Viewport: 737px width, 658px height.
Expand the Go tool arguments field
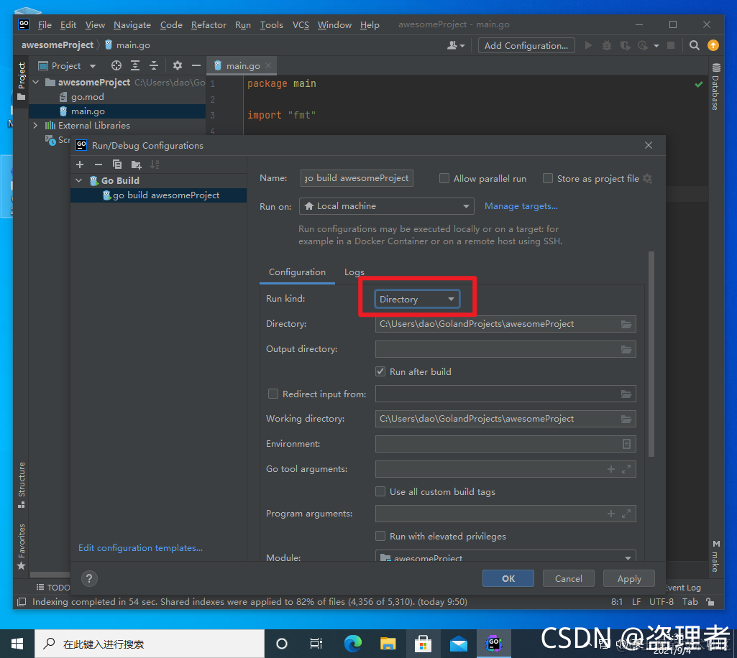626,469
